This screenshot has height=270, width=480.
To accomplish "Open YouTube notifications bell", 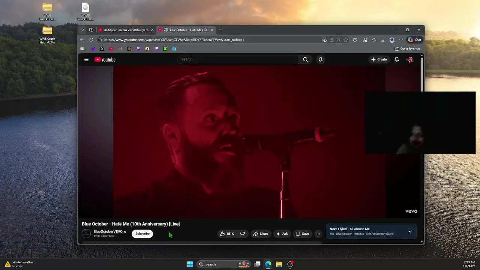I will coord(396,59).
